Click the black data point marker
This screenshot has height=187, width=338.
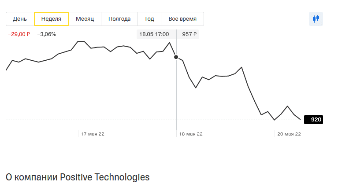coord(176,57)
